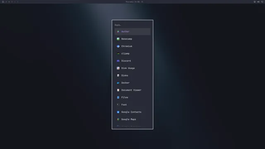Click the Disk Usage icon
Viewport: 265px width, 149px height.
pos(118,68)
